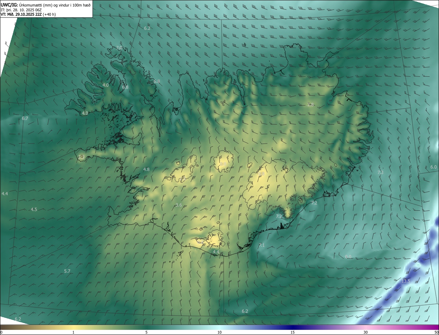Click the 7.0 value label on the map
Image resolution: width=439 pixels, height=335 pixels.
pyautogui.click(x=119, y=48)
